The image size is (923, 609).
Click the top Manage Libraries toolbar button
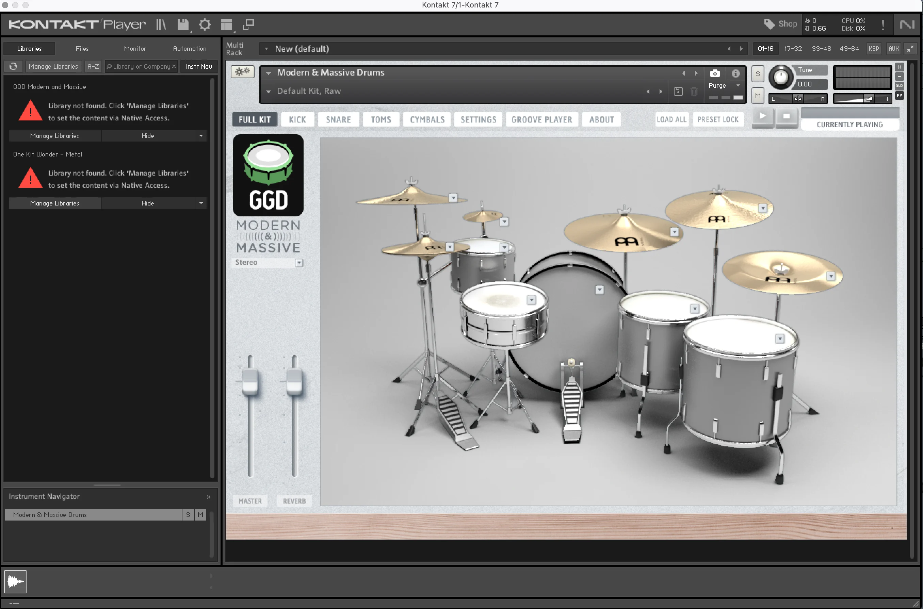(x=53, y=66)
